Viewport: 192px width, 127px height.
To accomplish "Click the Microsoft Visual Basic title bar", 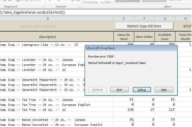I will (x=131, y=48).
